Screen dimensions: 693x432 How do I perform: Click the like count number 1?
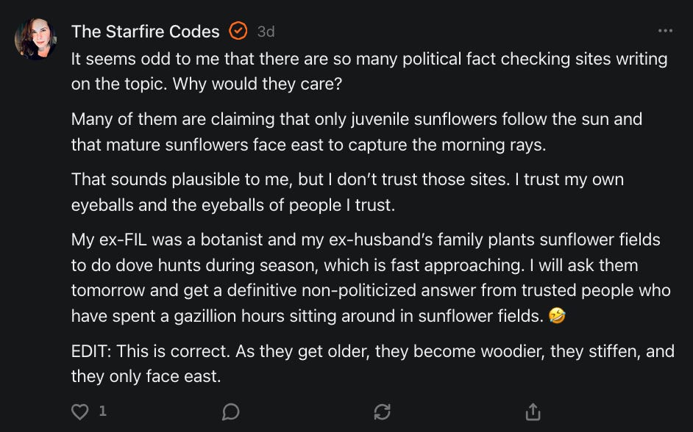click(x=102, y=411)
